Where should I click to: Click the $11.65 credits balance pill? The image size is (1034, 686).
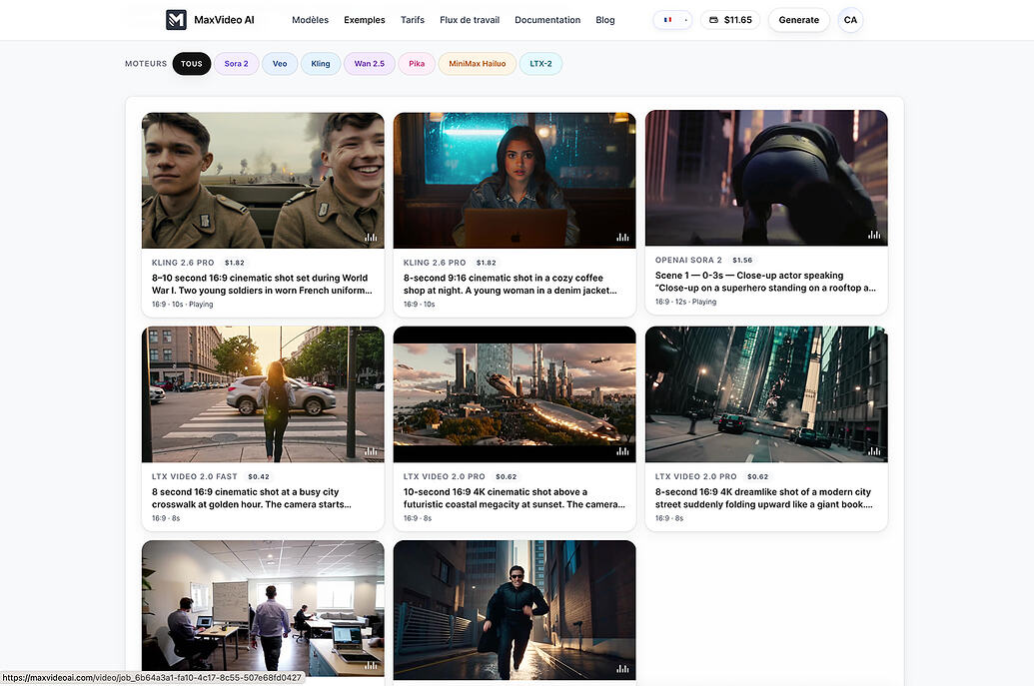730,18
